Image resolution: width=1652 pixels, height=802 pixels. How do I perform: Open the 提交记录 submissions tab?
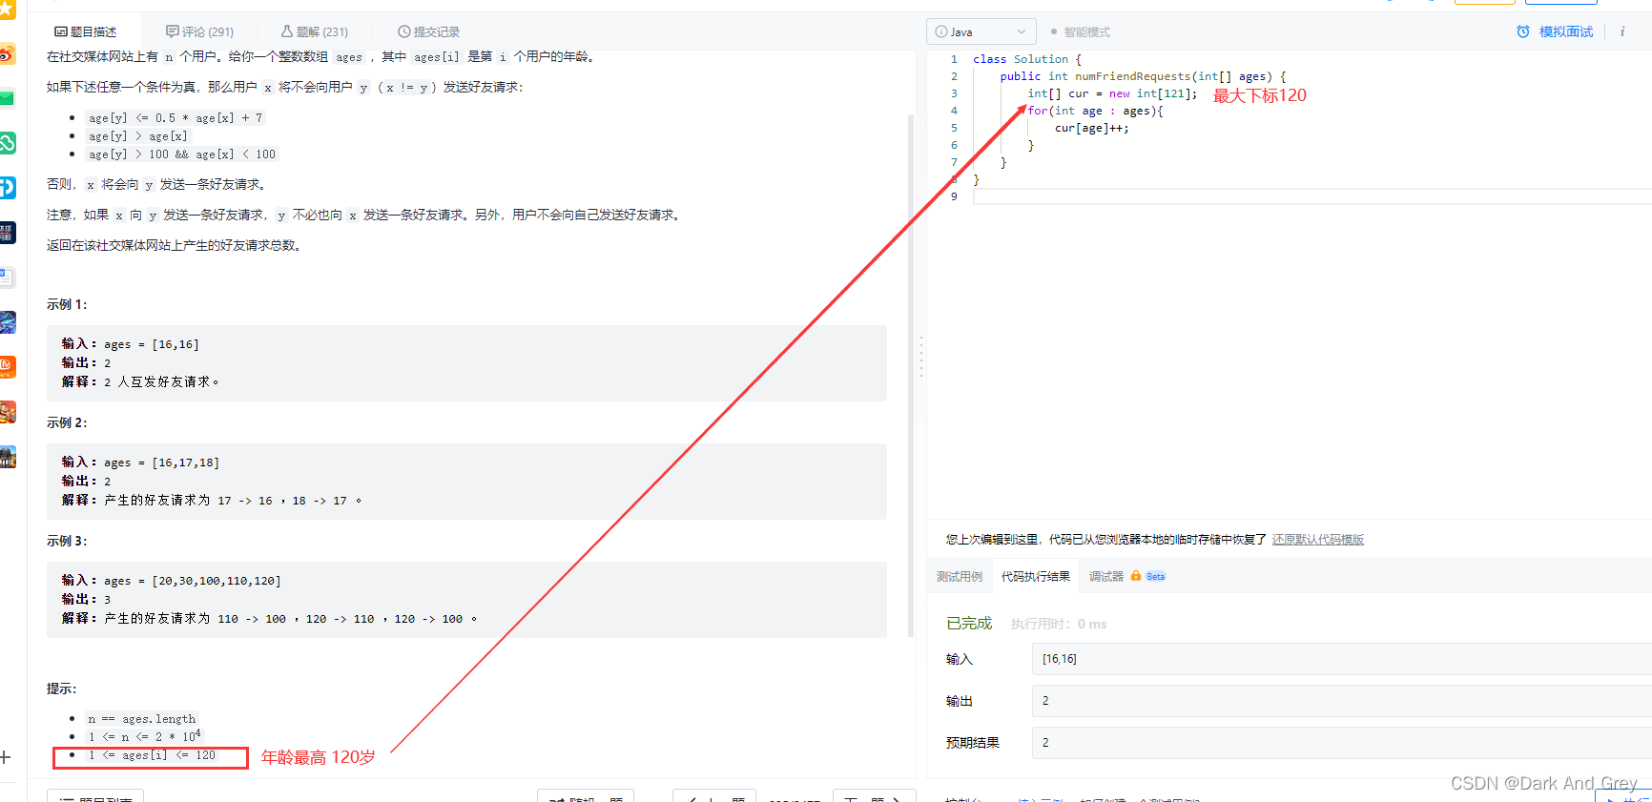click(428, 31)
